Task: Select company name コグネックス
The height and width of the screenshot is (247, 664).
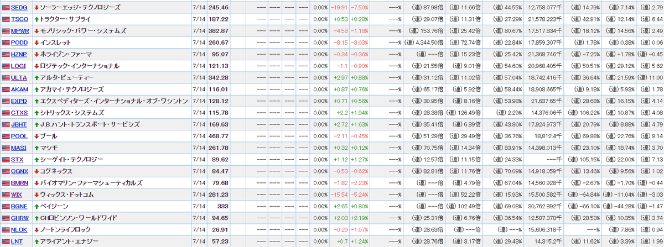Action: [x=57, y=171]
